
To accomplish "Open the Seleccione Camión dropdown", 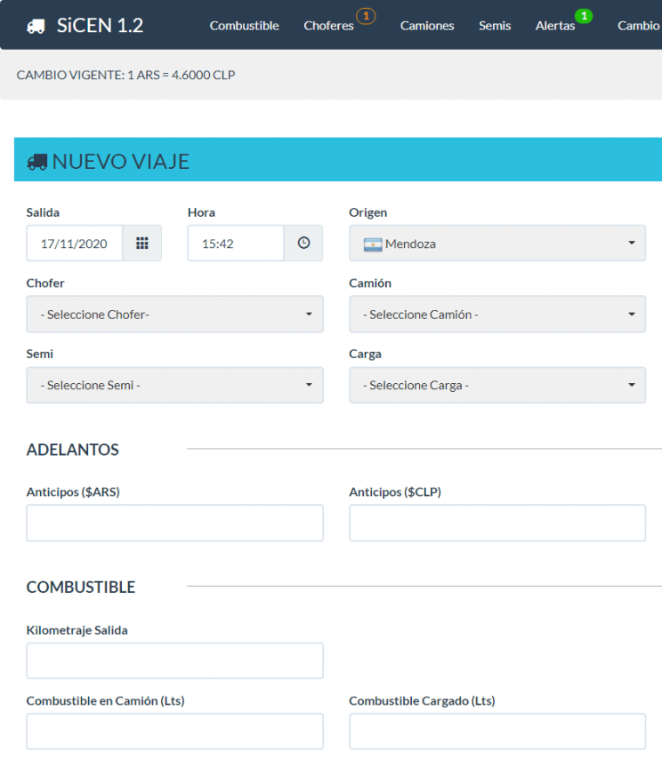I will [x=497, y=315].
